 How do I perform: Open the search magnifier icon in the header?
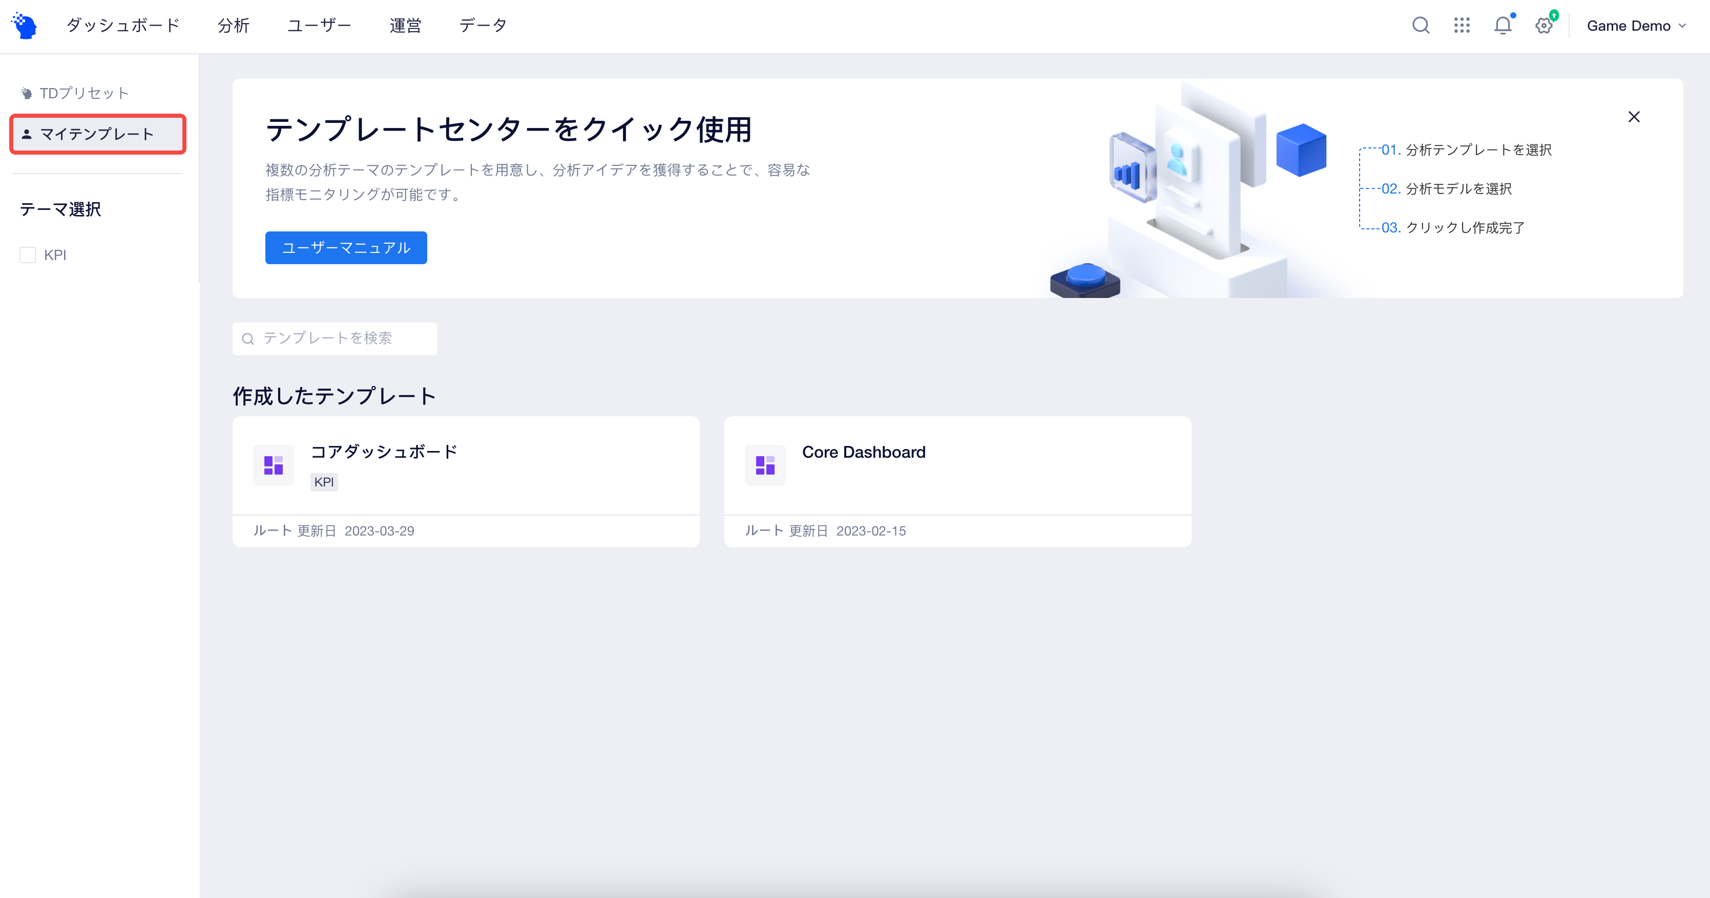coord(1421,26)
